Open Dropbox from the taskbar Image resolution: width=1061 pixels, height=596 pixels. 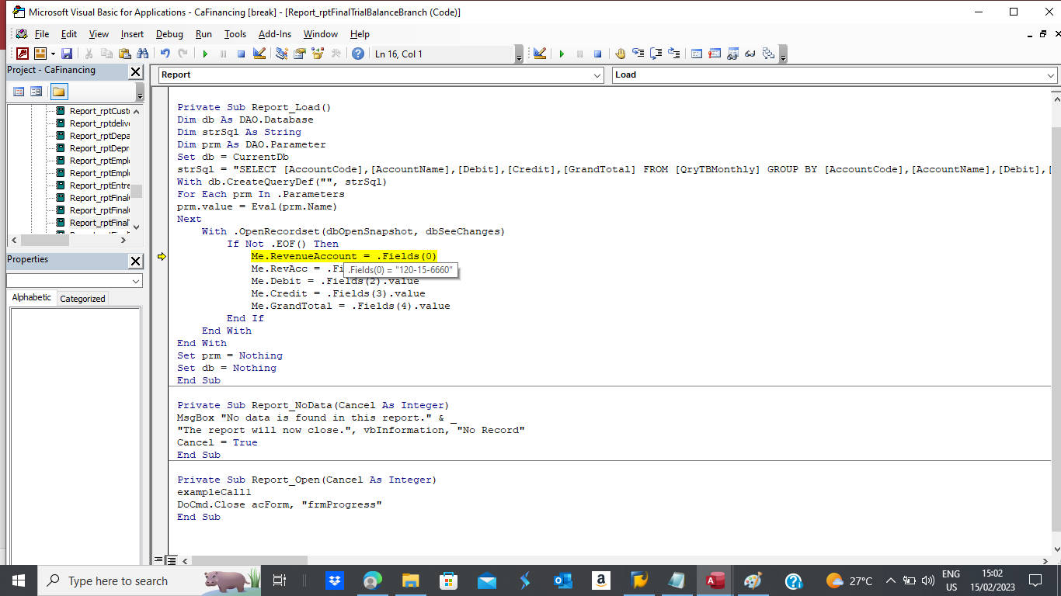pyautogui.click(x=336, y=580)
